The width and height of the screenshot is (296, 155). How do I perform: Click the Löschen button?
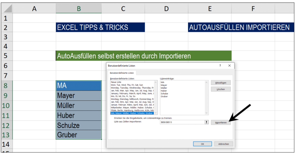pyautogui.click(x=221, y=89)
